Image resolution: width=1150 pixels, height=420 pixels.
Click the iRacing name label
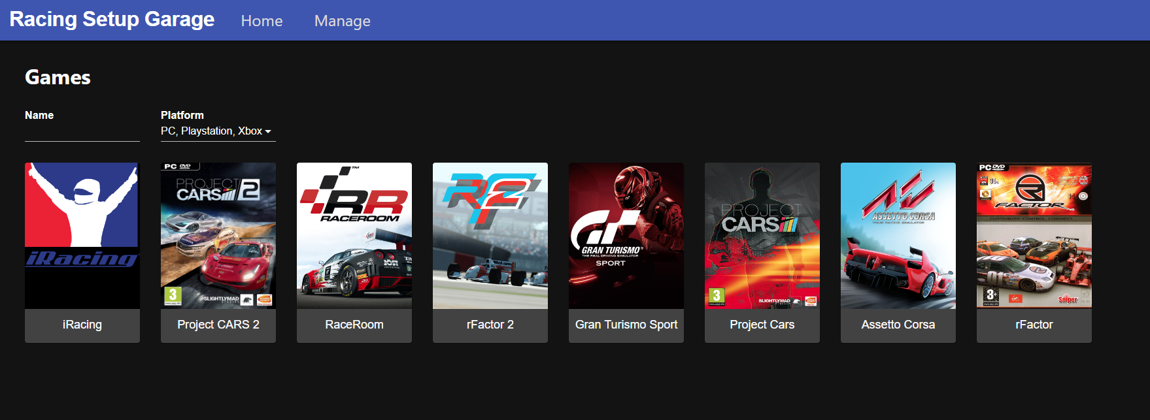[x=82, y=325]
